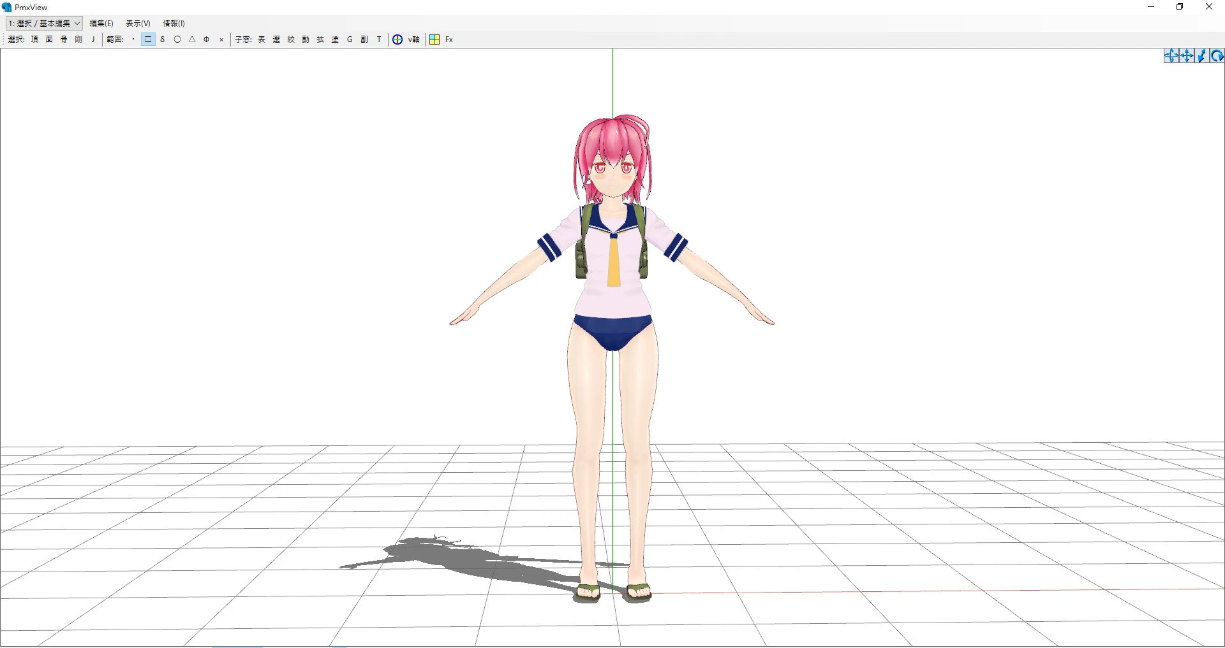
Task: Select the rectangle range selection box
Action: tap(148, 40)
